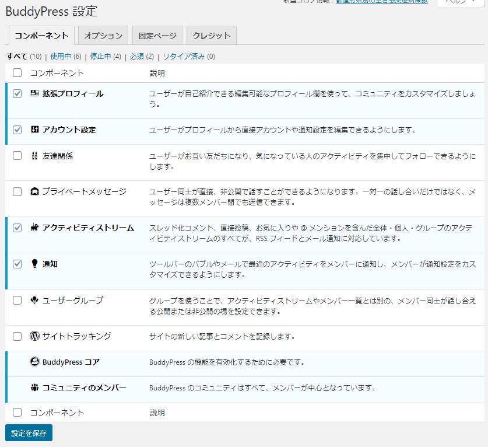Click the BuddyPress コア logo icon
The height and width of the screenshot is (447, 488).
pyautogui.click(x=34, y=362)
